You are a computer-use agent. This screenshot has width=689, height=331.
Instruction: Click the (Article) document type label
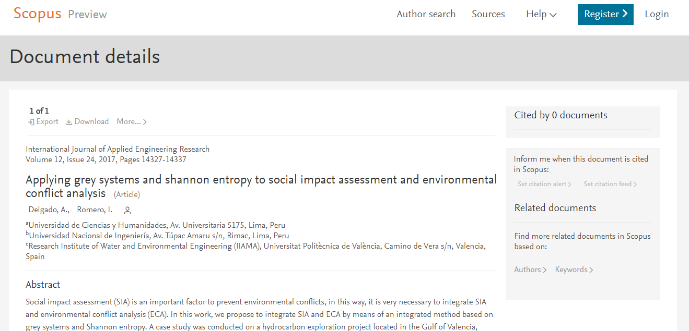[x=127, y=194]
